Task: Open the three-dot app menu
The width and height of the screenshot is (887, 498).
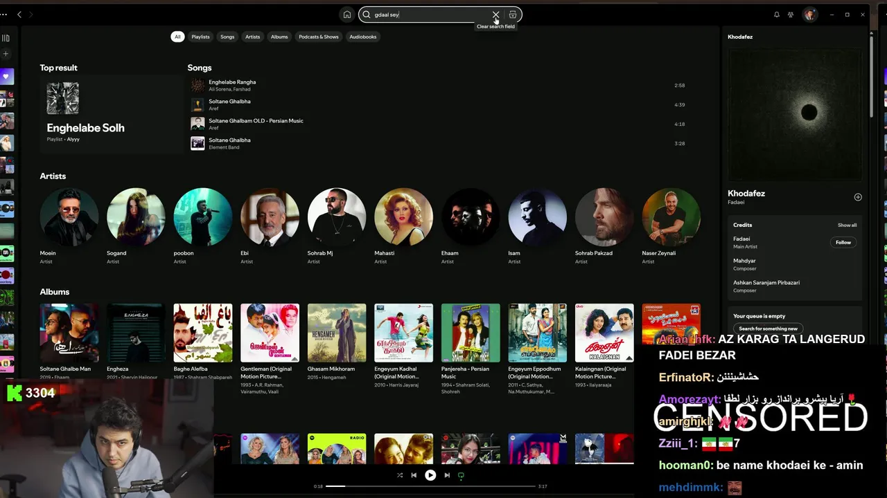Action: [5, 15]
